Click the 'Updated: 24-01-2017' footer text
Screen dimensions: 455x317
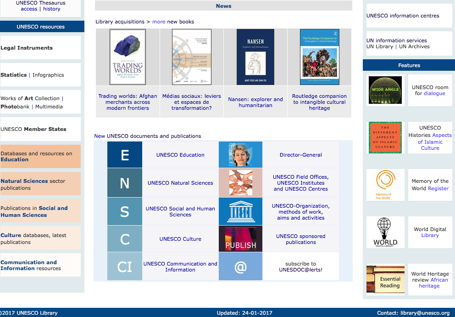(244, 313)
